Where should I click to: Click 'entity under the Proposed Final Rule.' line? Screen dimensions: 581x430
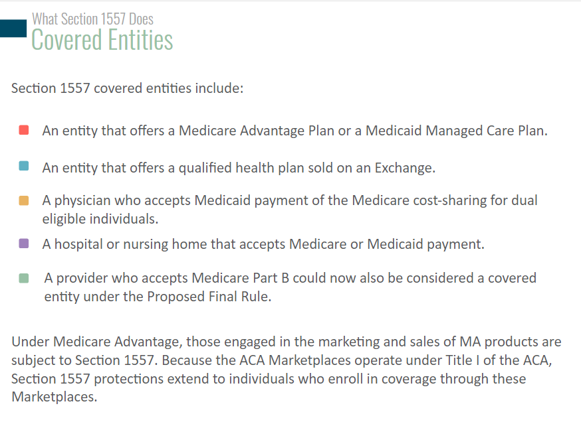(x=158, y=297)
